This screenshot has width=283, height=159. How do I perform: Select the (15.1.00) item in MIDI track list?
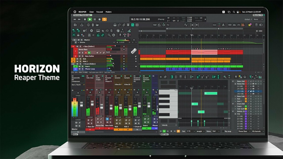[x=240, y=91]
